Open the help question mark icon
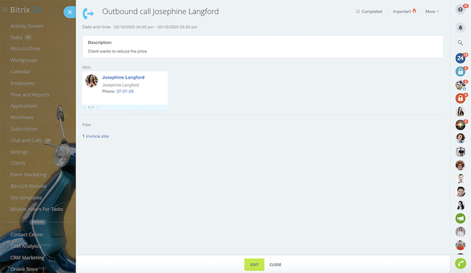The height and width of the screenshot is (273, 471). click(460, 9)
